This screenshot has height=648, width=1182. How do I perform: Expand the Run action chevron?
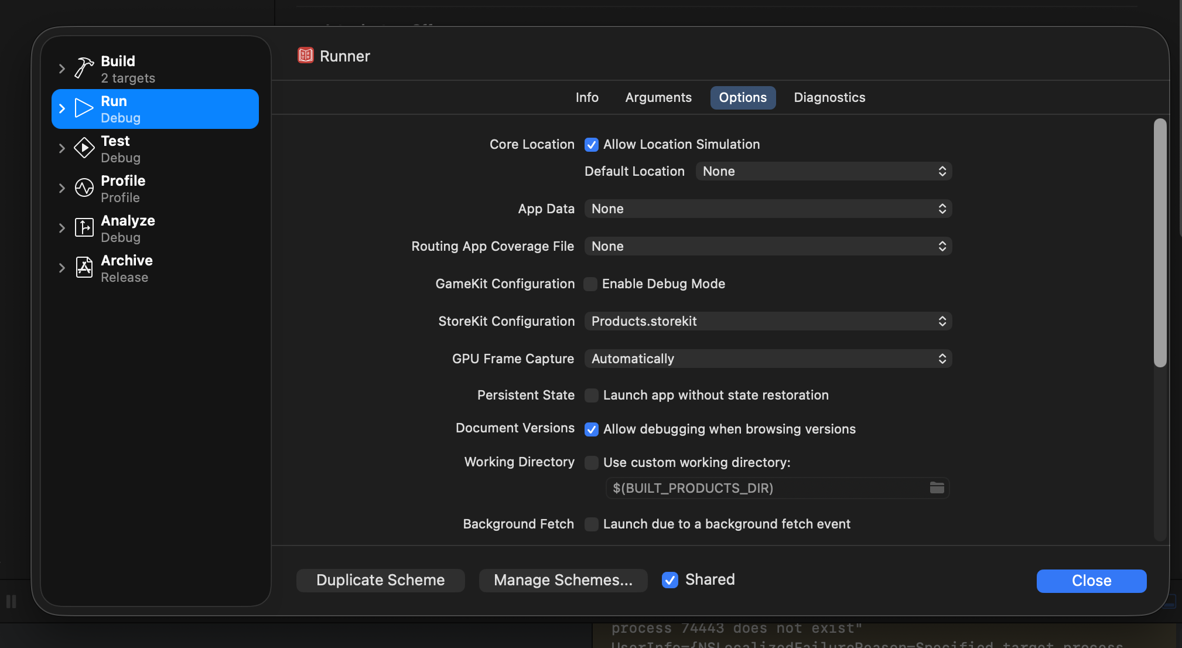click(x=62, y=108)
